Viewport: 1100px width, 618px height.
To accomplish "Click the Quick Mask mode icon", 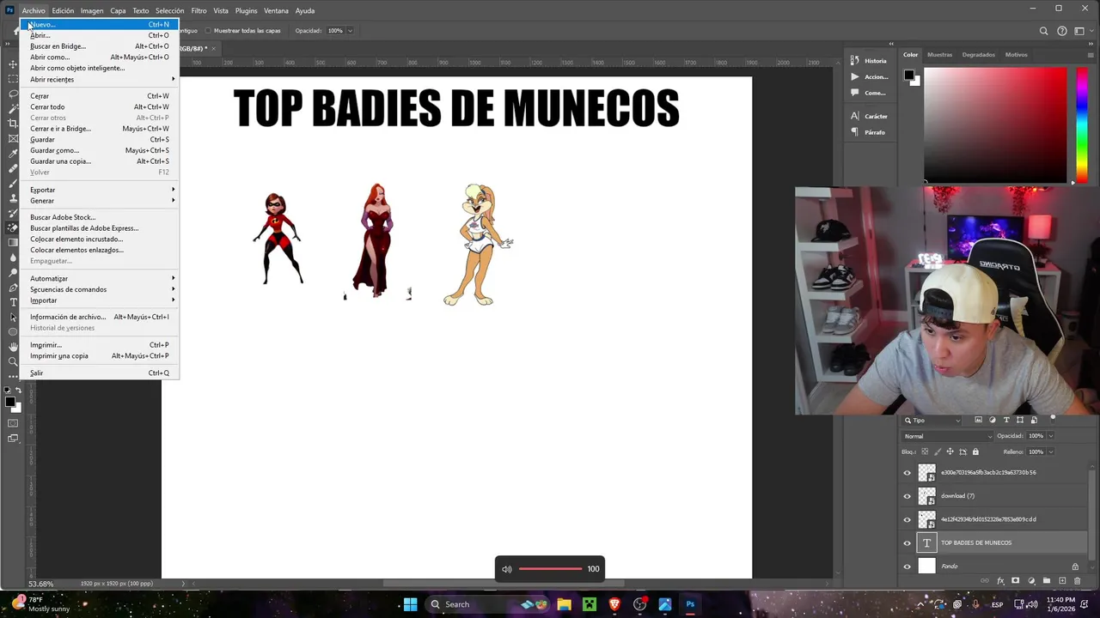I will 13,423.
